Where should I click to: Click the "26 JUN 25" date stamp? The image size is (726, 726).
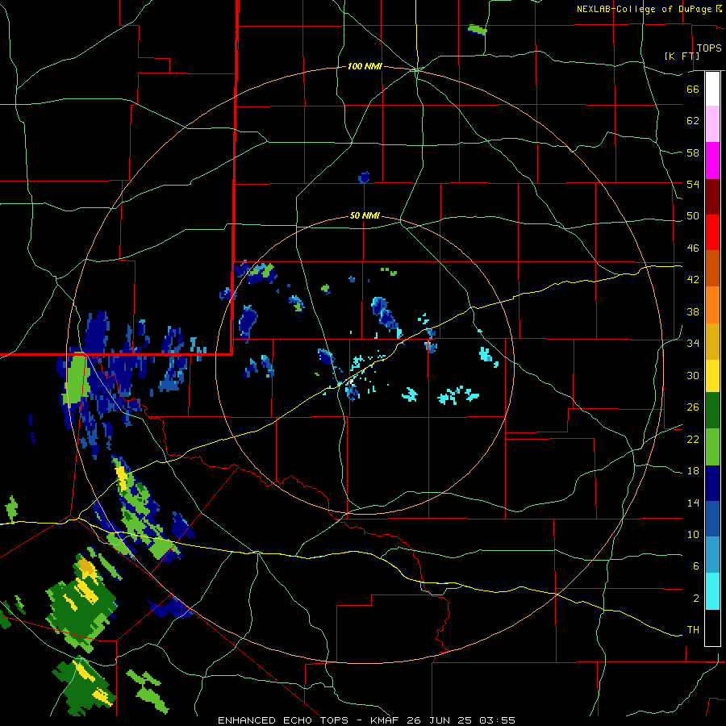tap(439, 720)
